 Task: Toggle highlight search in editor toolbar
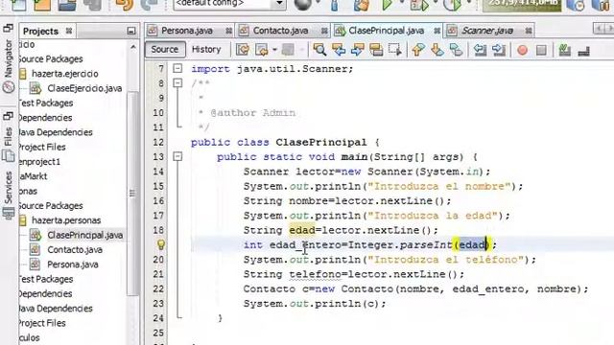[376, 50]
